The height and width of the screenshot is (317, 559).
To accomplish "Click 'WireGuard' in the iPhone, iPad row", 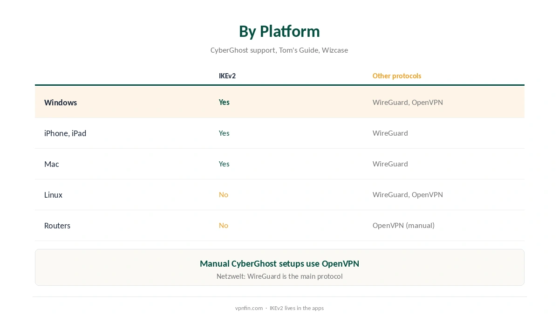I will (x=390, y=133).
